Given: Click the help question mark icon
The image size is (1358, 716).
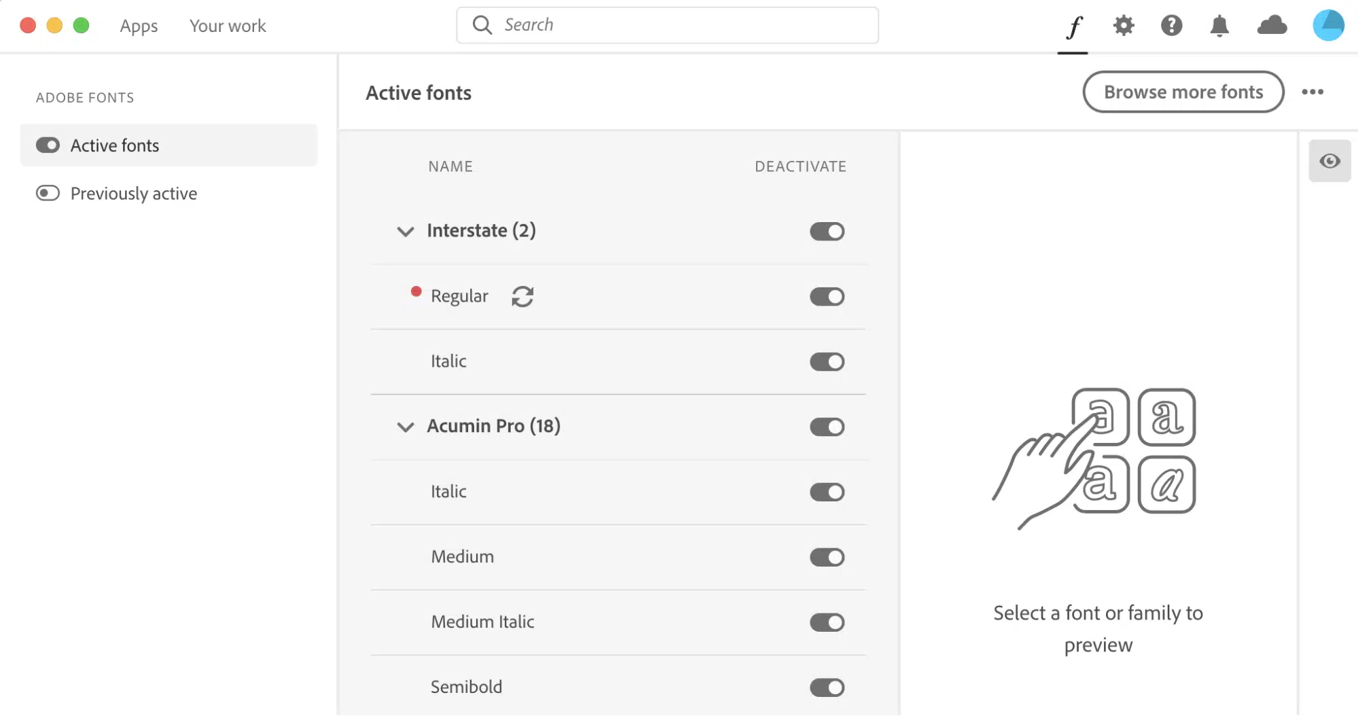Looking at the screenshot, I should pos(1171,26).
